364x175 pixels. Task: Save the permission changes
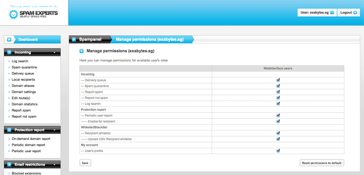click(x=85, y=163)
